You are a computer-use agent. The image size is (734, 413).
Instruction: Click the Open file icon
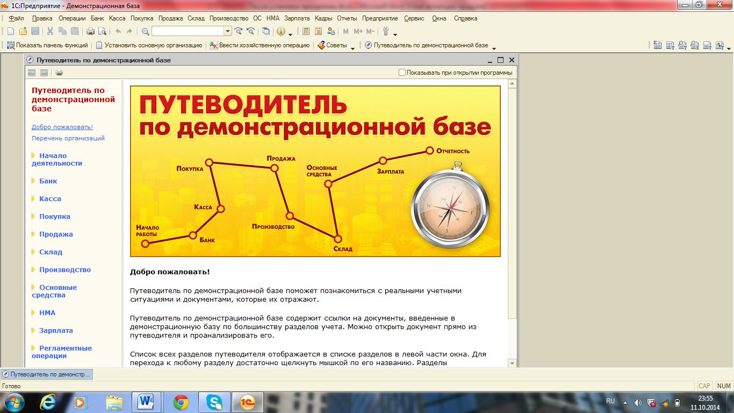click(x=23, y=31)
